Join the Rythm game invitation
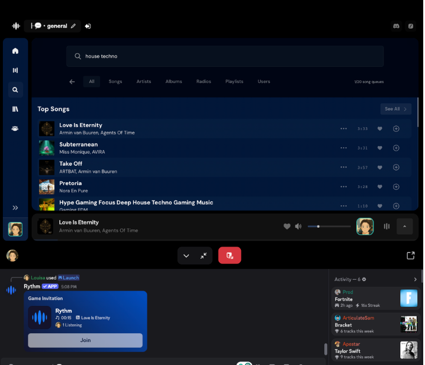This screenshot has width=425, height=365. pos(85,340)
